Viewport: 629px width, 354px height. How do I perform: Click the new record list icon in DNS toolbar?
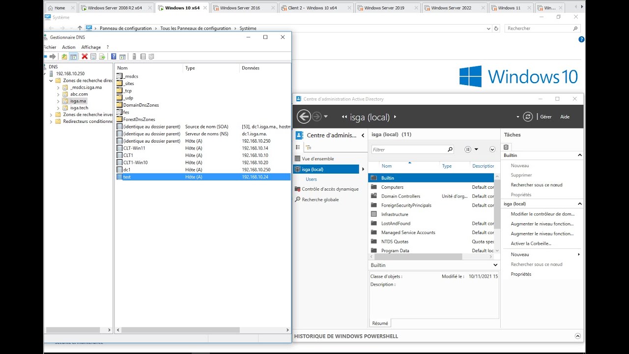tap(143, 57)
